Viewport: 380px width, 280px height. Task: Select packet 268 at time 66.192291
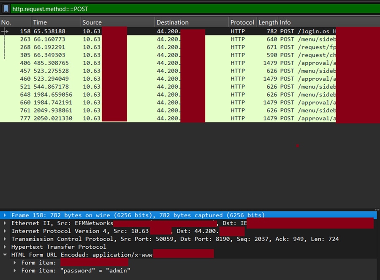tap(190, 47)
